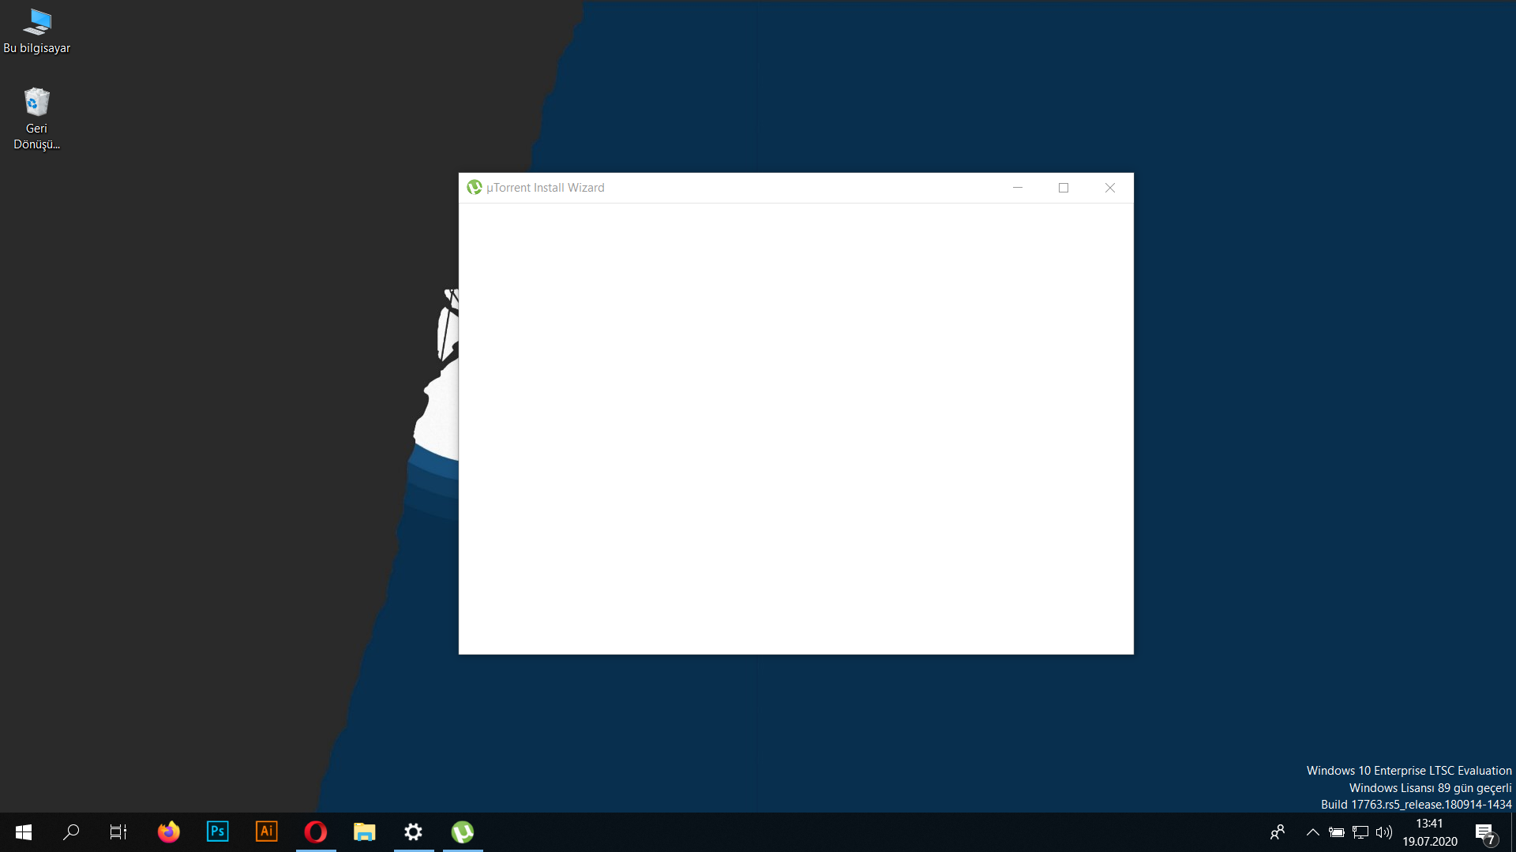Open Adobe Illustrator taskbar icon
The image size is (1516, 852).
tap(267, 832)
